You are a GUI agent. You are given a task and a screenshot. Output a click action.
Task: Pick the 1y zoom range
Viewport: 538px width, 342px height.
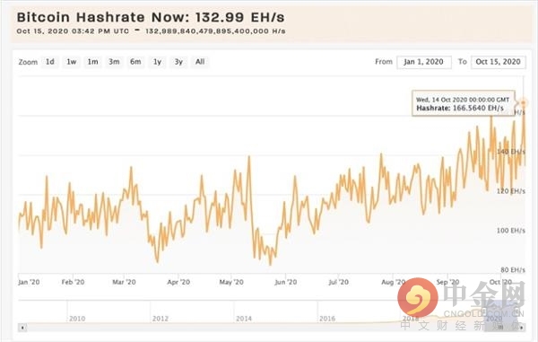tap(157, 62)
